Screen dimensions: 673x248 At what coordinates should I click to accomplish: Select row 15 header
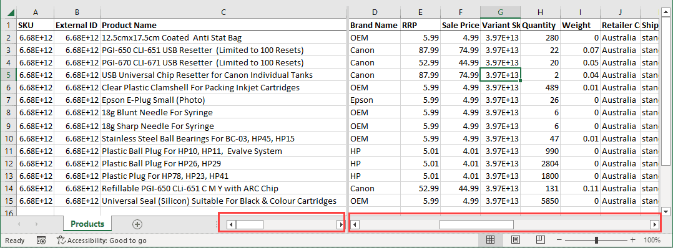9,201
